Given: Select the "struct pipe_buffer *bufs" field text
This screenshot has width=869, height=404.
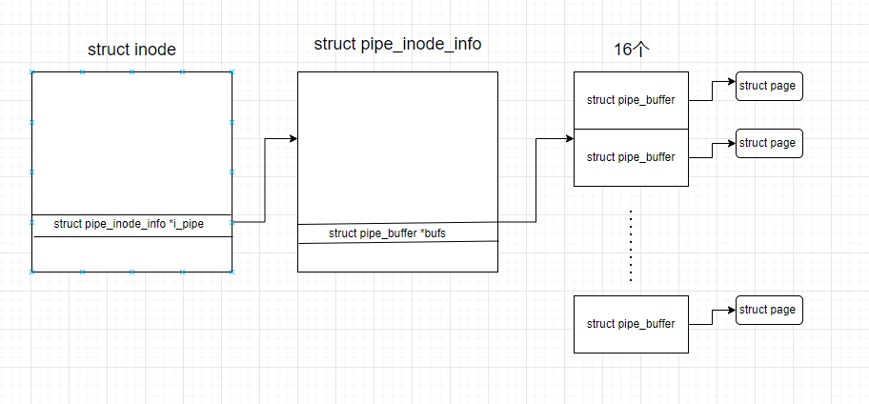Looking at the screenshot, I should pos(387,233).
